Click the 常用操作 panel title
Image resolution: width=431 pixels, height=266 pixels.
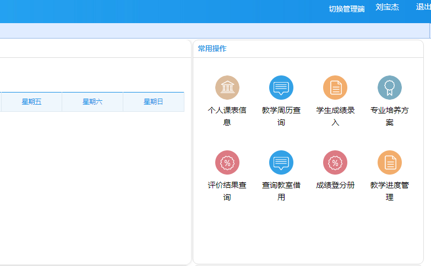(212, 48)
